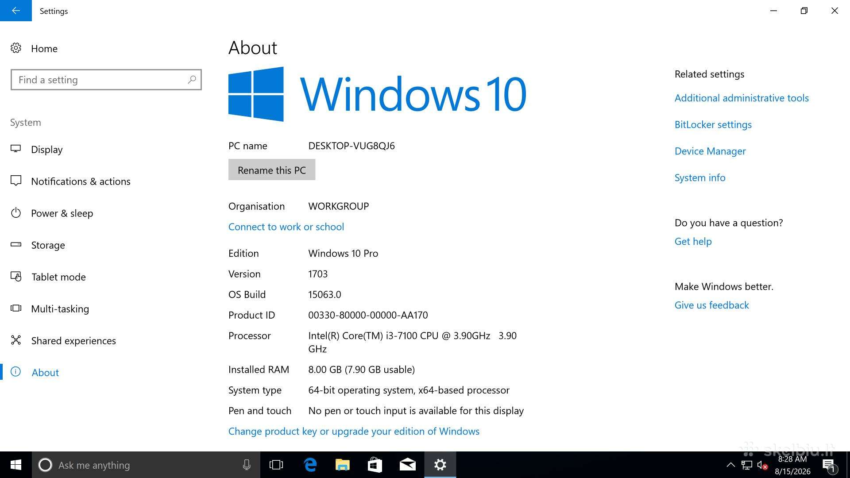Click the Rename this PC button
The image size is (850, 478).
[272, 170]
